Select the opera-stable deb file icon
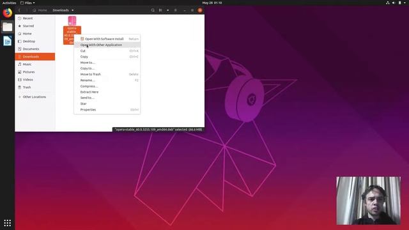The height and width of the screenshot is (230, 409). click(x=72, y=21)
